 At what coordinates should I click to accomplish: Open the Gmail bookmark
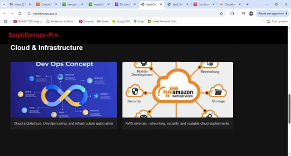pos(103,21)
